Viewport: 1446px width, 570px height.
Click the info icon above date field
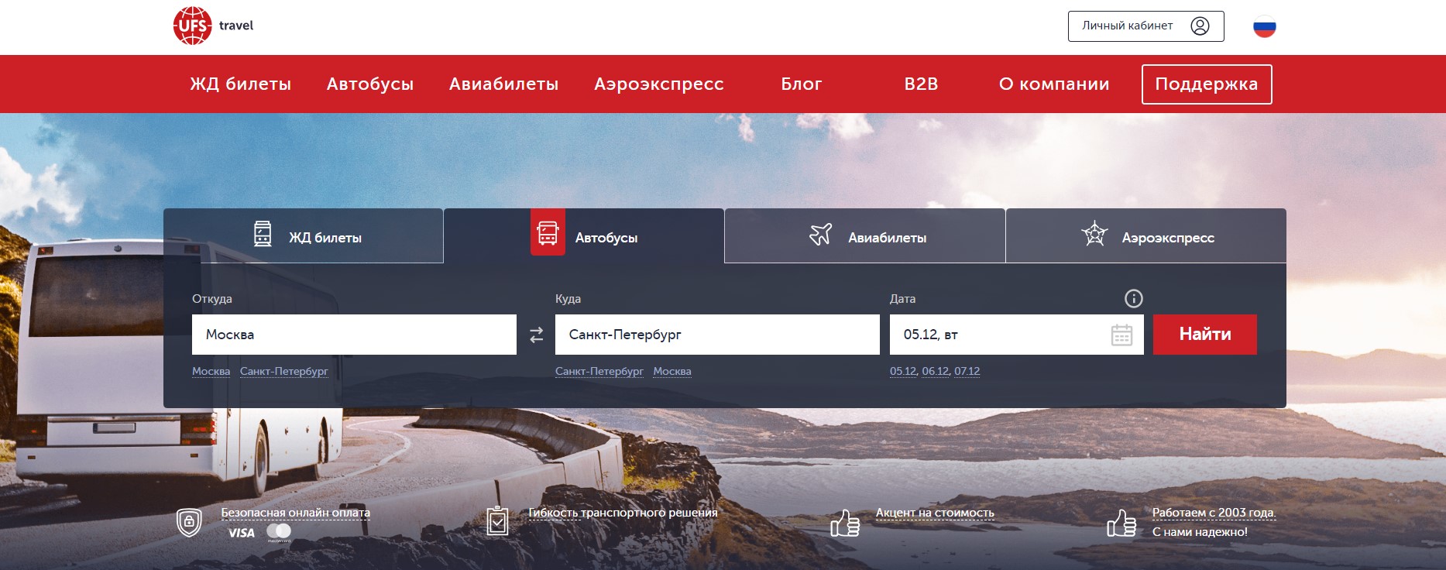1133,298
